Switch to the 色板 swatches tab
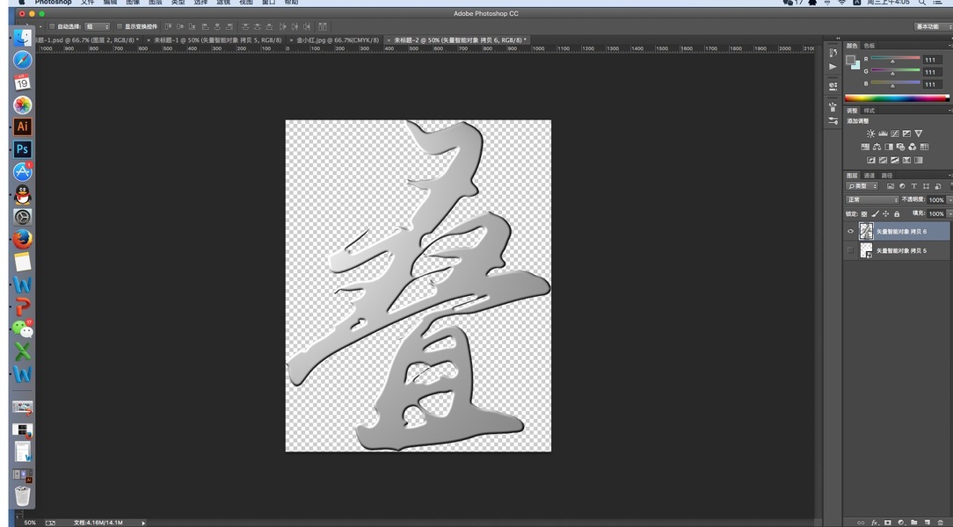This screenshot has width=953, height=527. pos(869,46)
